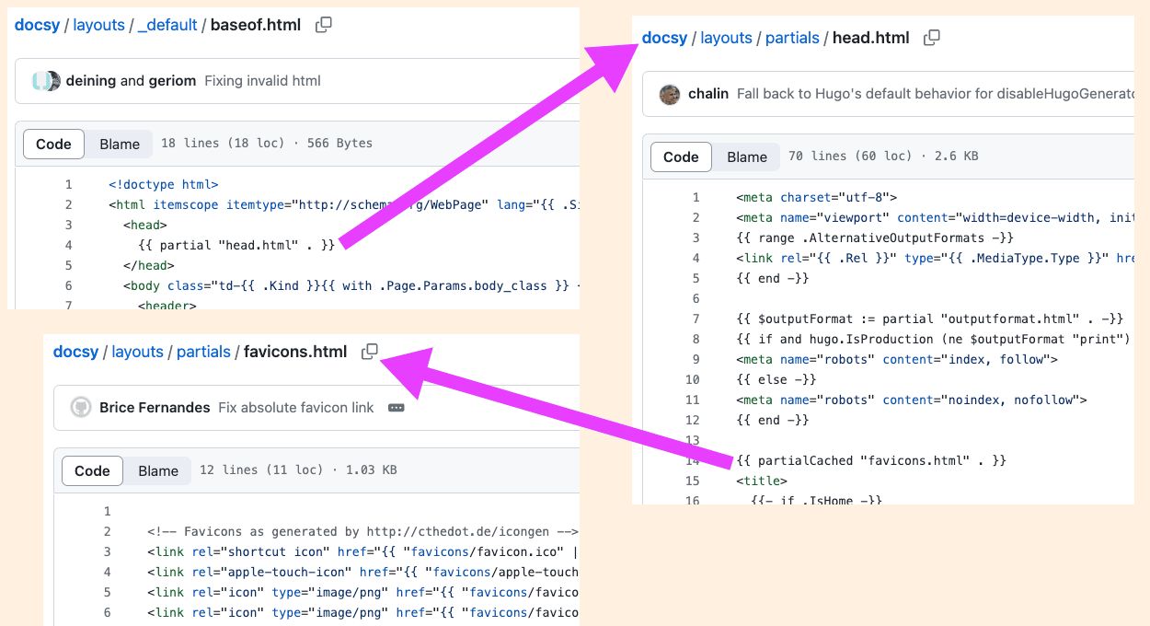Image resolution: width=1150 pixels, height=626 pixels.
Task: Select line number 14 in head.html
Action: 691,460
